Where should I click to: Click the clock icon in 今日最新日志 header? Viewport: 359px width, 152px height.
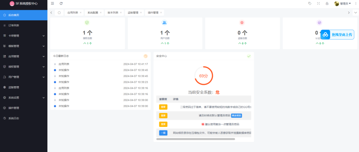click(x=145, y=56)
